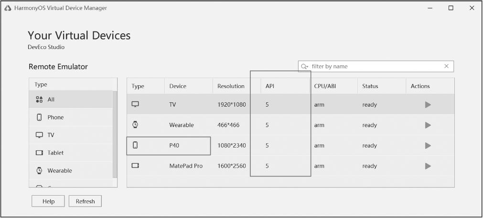Clear the filter by name field
This screenshot has width=483, height=218.
coord(446,67)
